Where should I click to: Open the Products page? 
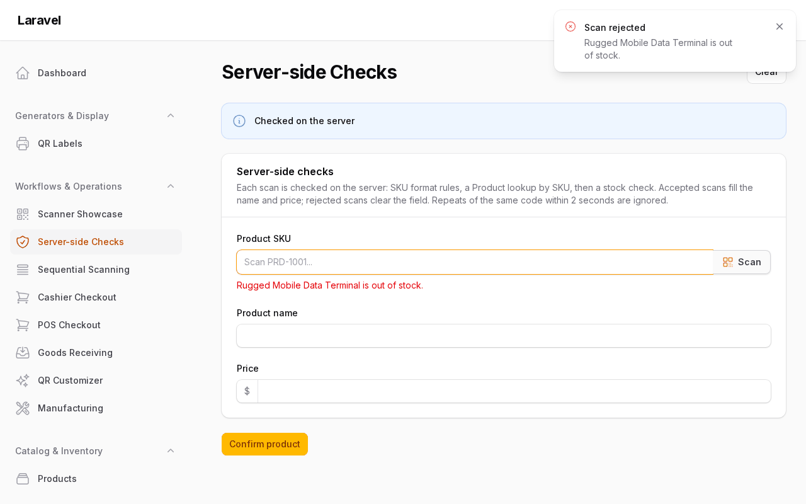96,479
